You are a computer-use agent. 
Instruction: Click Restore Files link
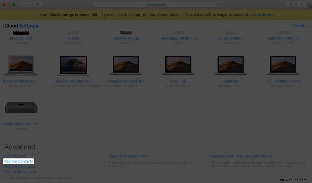[15, 156]
